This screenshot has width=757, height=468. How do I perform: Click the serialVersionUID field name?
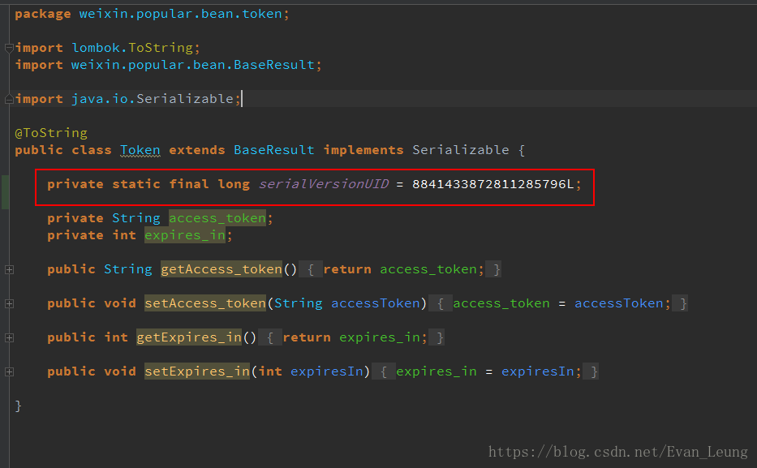pos(324,184)
